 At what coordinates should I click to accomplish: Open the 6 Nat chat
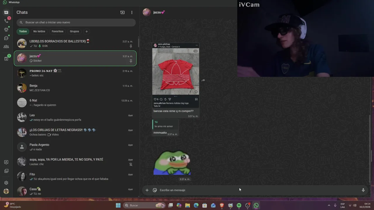tap(75, 103)
